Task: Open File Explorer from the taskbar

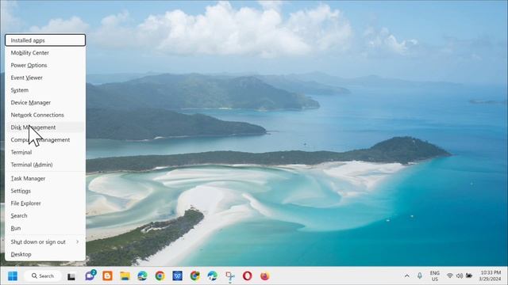Action: point(125,276)
